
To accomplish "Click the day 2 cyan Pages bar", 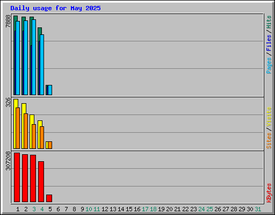I will pos(26,58).
